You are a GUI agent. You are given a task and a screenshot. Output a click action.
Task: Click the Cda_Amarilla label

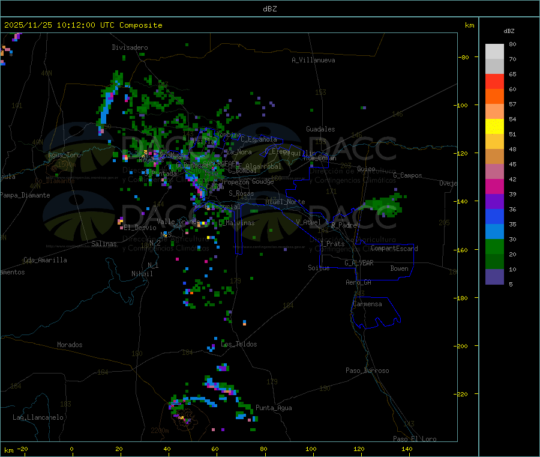click(x=45, y=260)
